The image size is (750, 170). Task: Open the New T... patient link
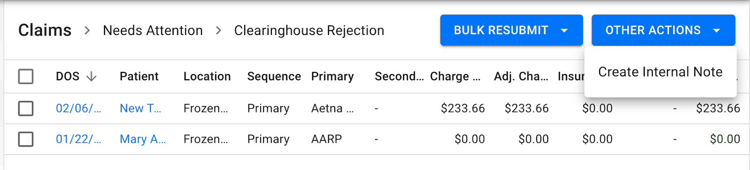[x=141, y=108]
